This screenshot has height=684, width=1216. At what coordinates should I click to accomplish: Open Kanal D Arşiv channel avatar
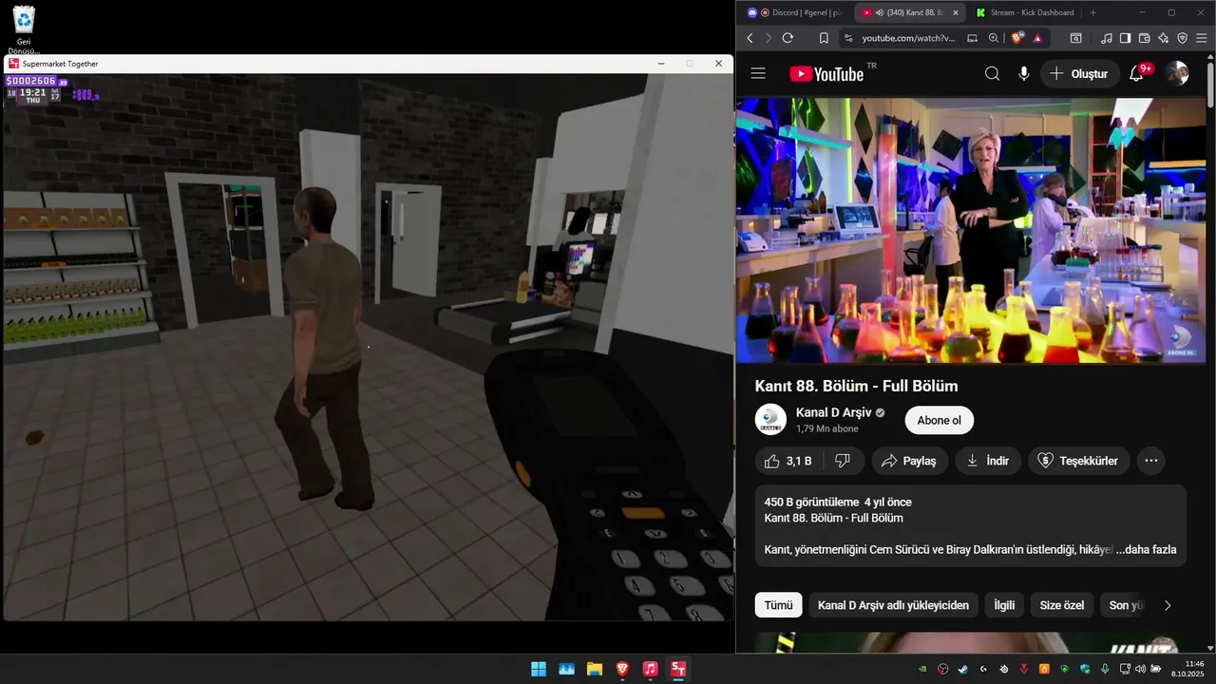click(770, 420)
